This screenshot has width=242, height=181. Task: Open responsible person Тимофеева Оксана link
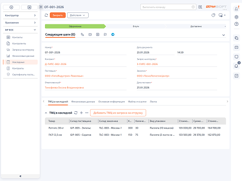pyautogui.click(x=64, y=87)
